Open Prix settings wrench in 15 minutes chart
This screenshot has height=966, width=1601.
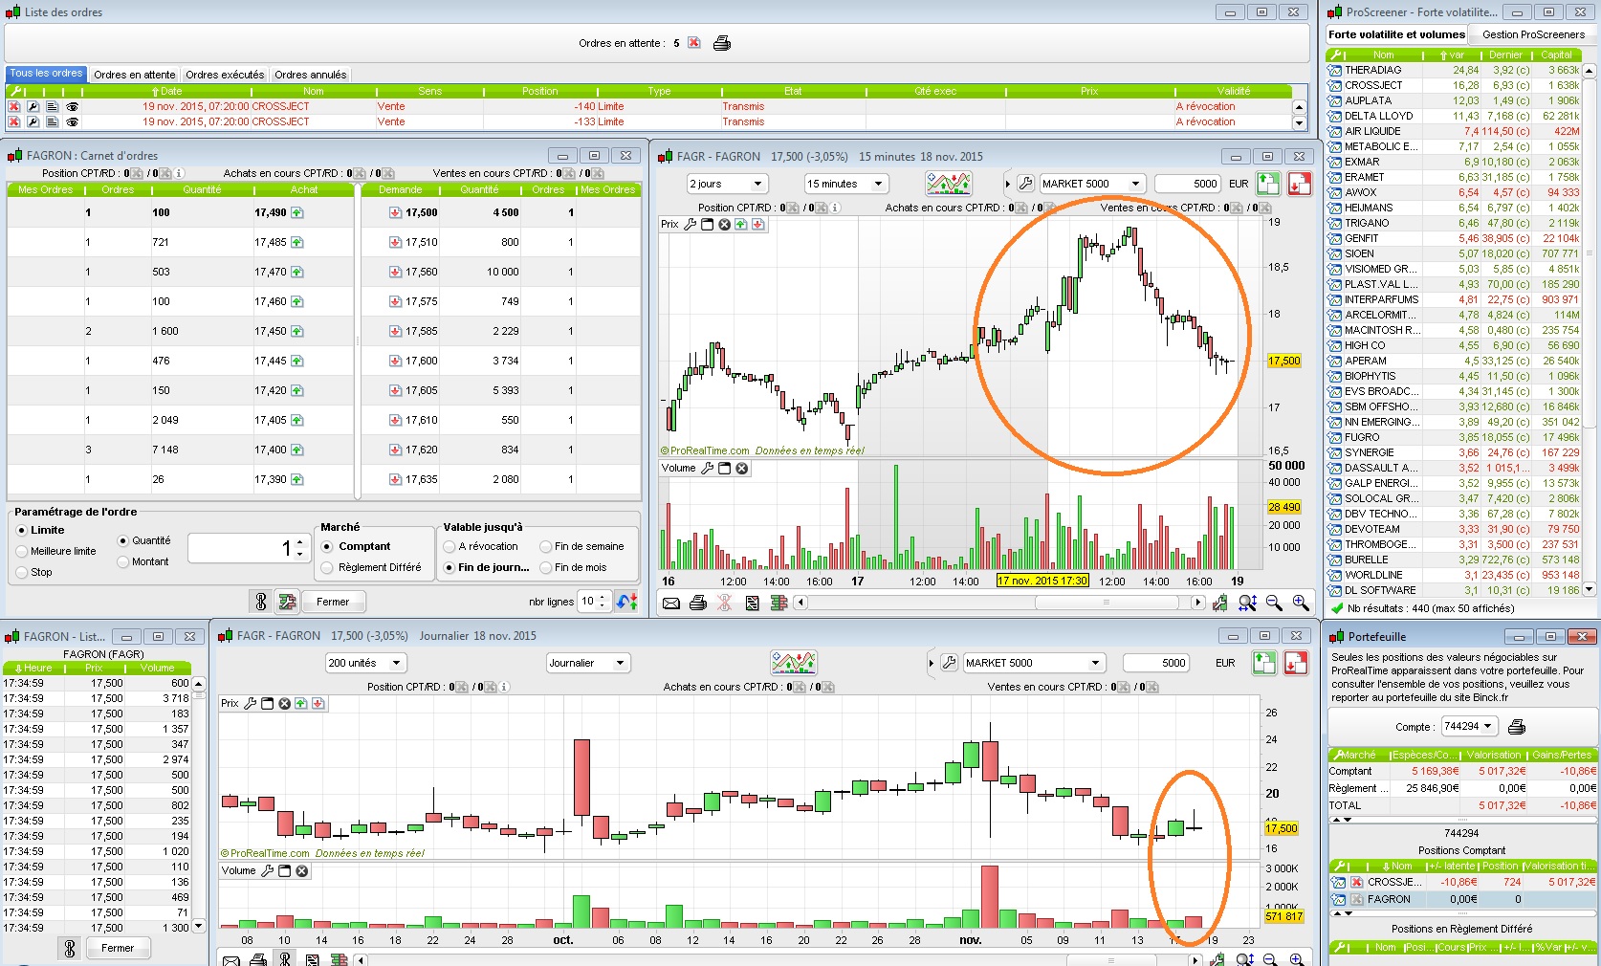[691, 225]
